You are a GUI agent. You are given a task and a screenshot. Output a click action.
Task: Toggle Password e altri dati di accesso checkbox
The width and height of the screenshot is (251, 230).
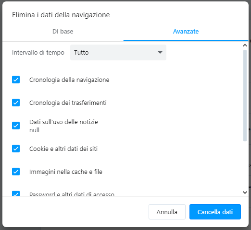(16, 194)
